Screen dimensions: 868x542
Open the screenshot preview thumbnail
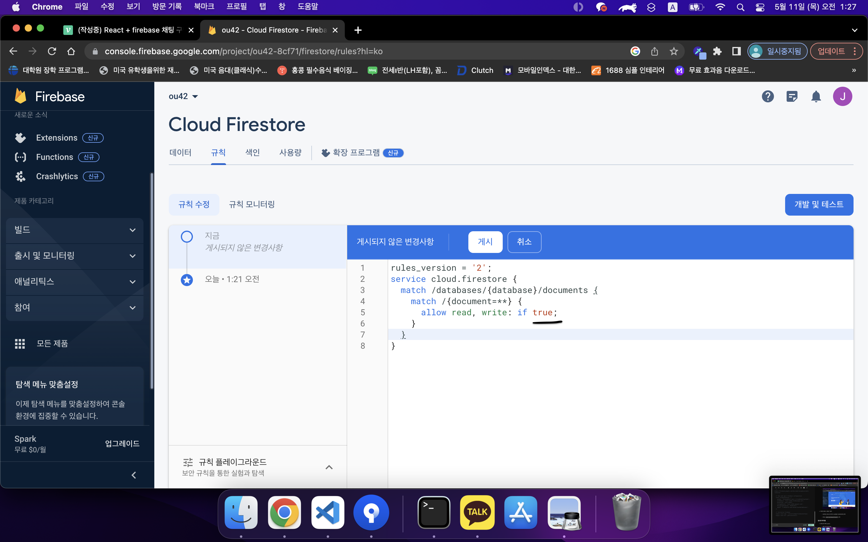[x=815, y=505]
